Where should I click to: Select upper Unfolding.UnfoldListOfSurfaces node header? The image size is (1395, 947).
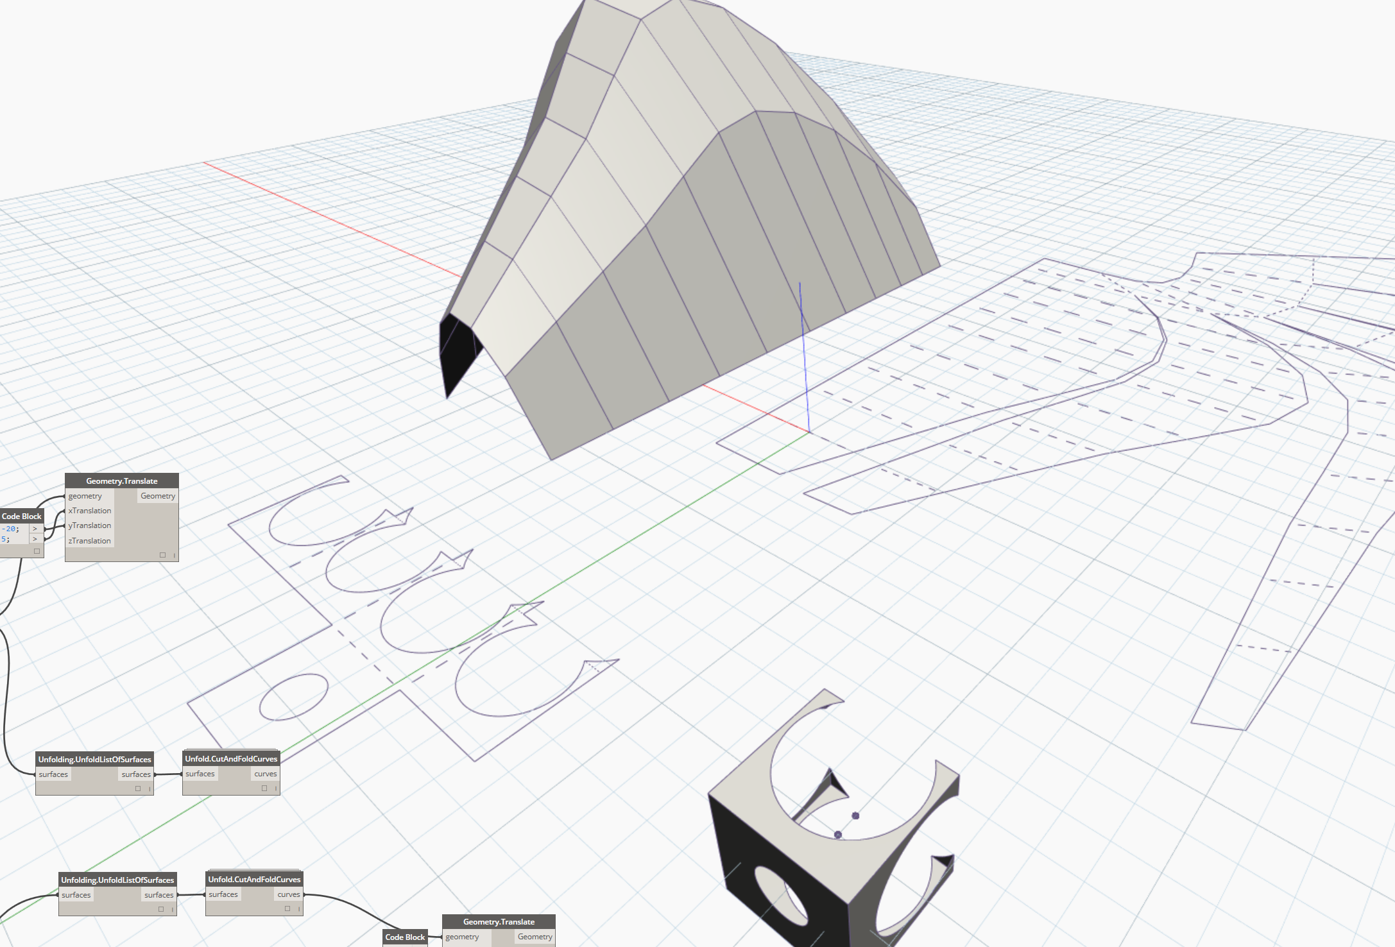(95, 760)
